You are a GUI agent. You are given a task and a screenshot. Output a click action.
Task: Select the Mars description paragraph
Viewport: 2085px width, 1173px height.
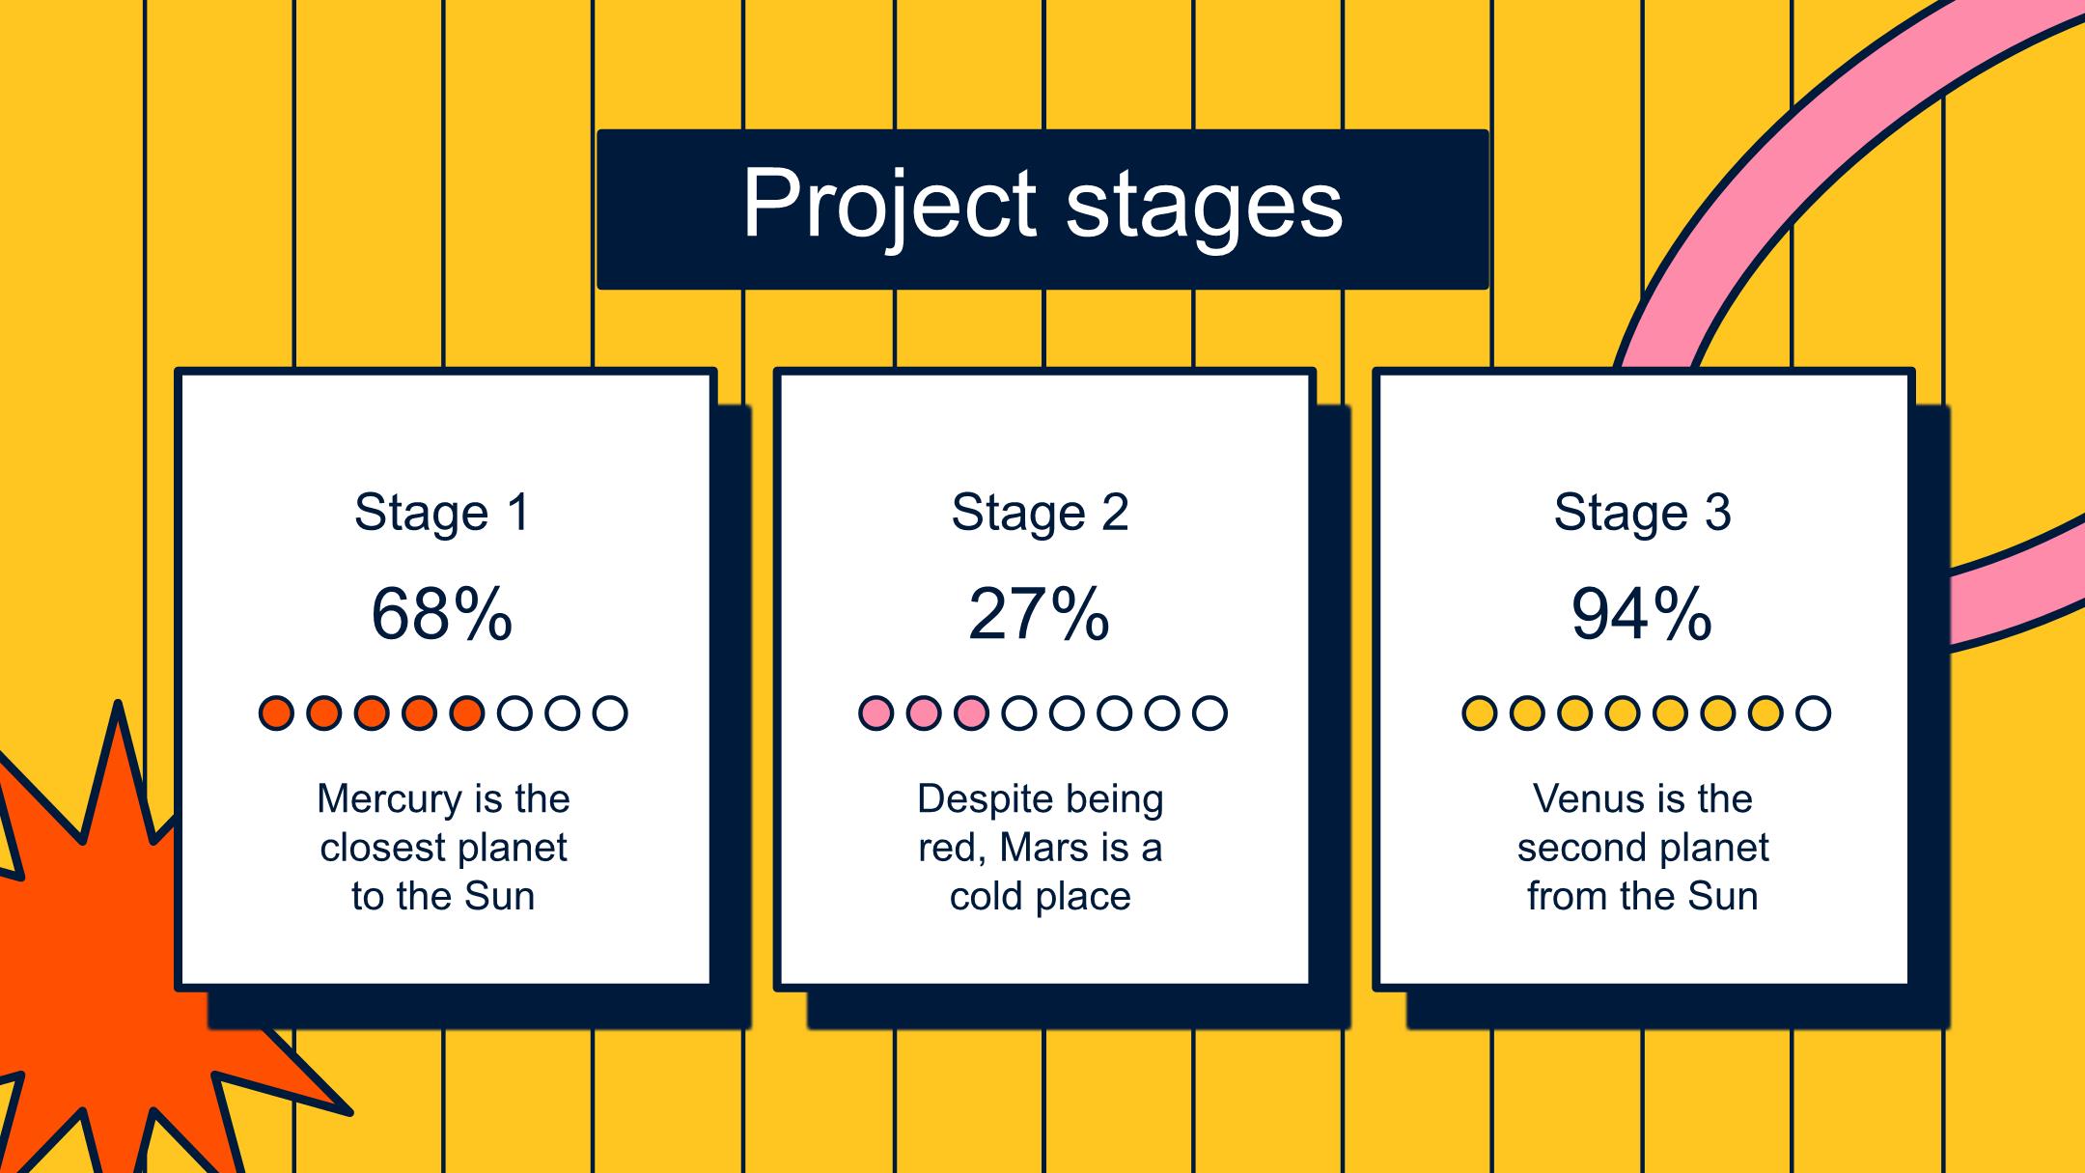click(1041, 848)
